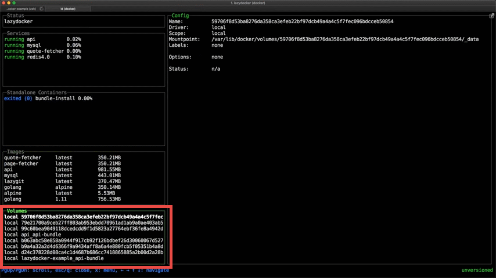This screenshot has height=278, width=496.
Task: Focus the Status panel showing lazydocker
Action: (x=84, y=22)
